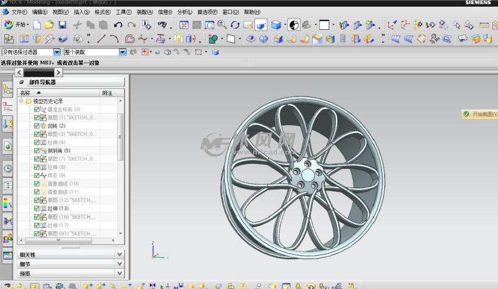
Task: Open the 编辑(E) menu
Action: click(x=39, y=12)
